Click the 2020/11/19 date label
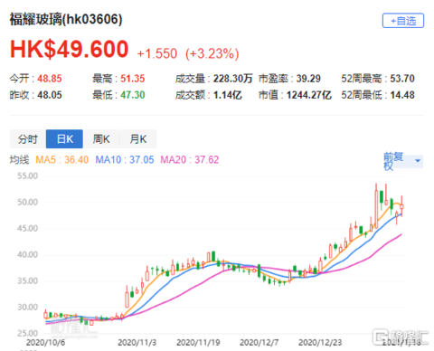434x351 pixels. 198,343
